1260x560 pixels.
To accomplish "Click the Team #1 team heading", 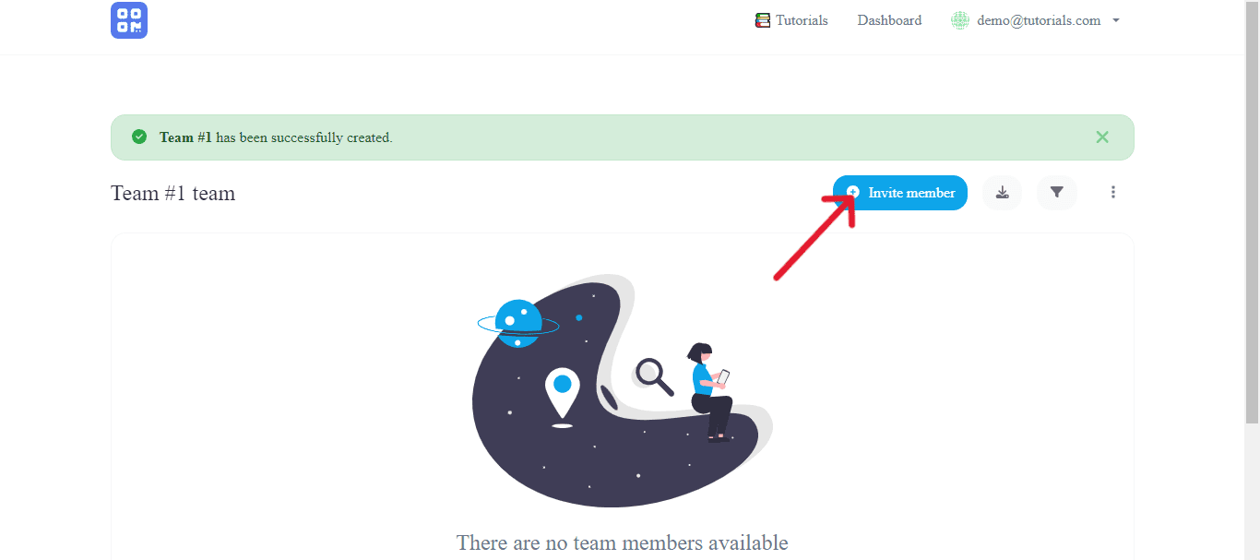I will tap(173, 194).
